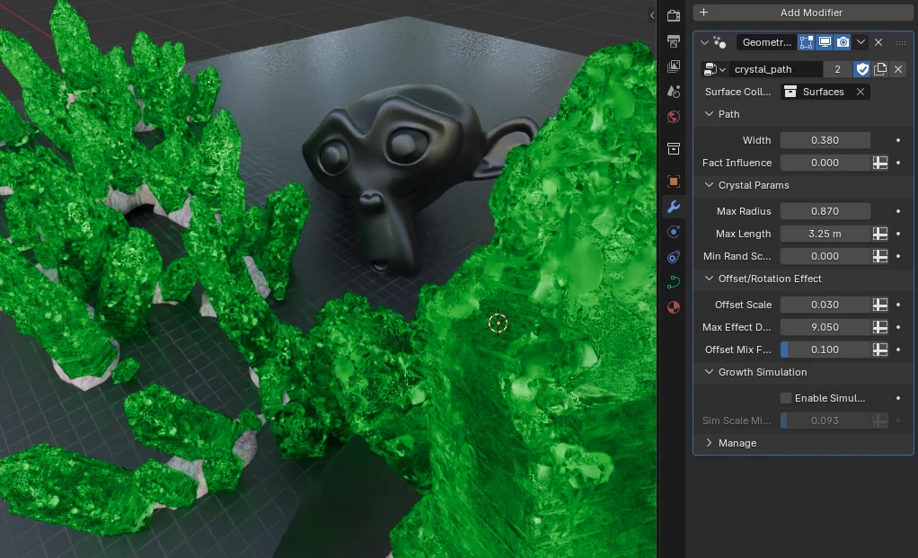Viewport: 918px width, 558px height.
Task: Open the Object properties tab
Action: point(674,181)
